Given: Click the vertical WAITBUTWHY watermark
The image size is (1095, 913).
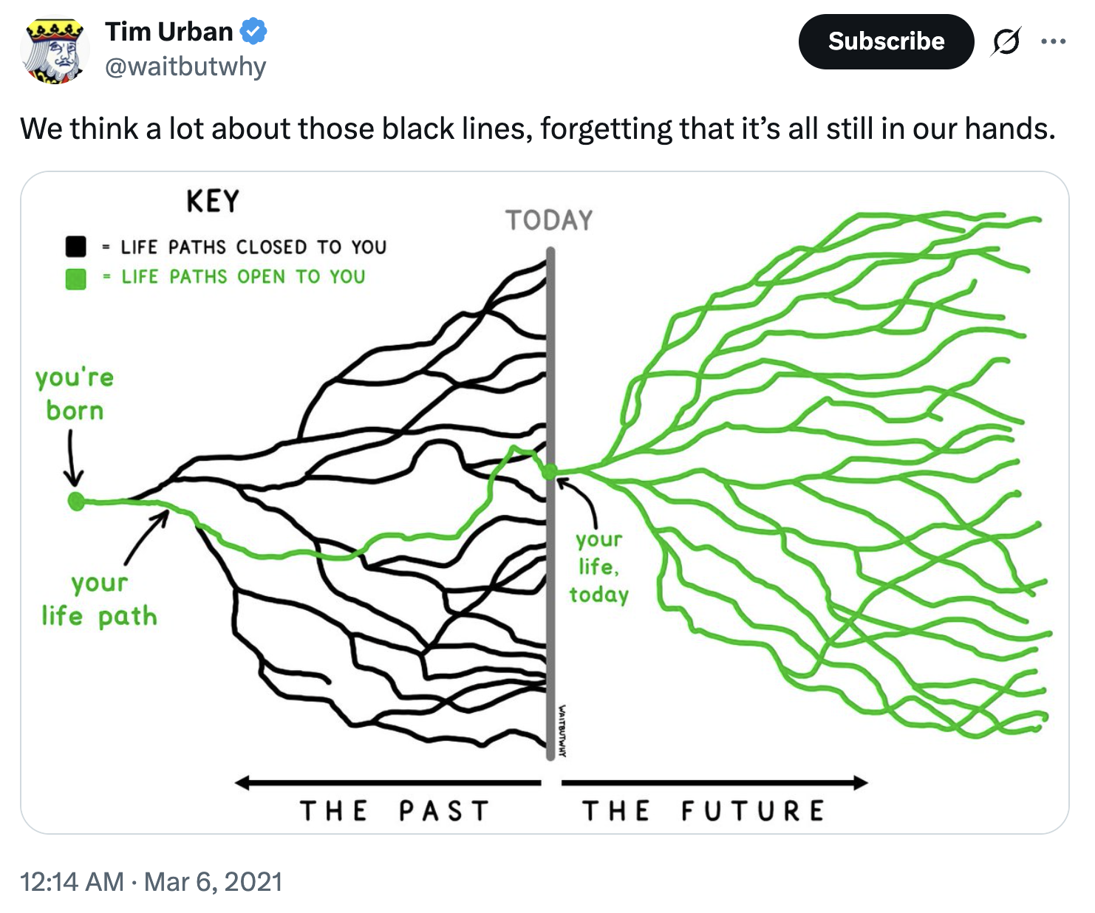Looking at the screenshot, I should pyautogui.click(x=563, y=730).
